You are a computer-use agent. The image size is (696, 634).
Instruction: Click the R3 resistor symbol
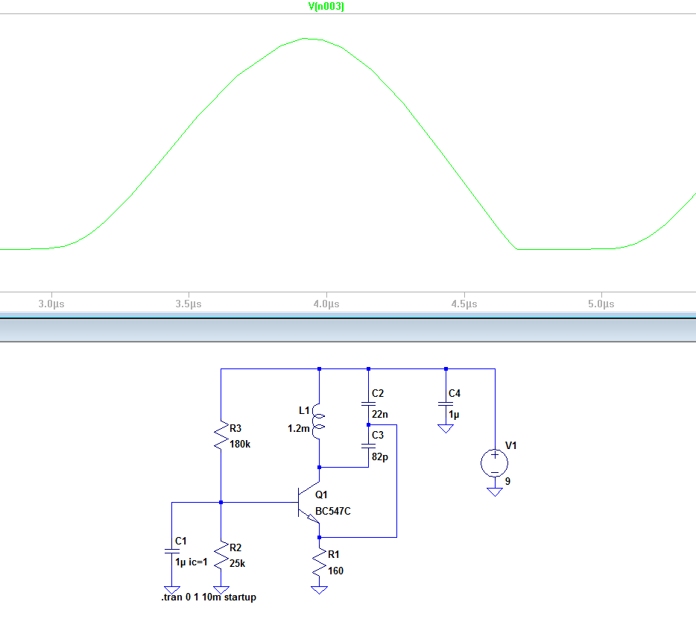pyautogui.click(x=221, y=436)
